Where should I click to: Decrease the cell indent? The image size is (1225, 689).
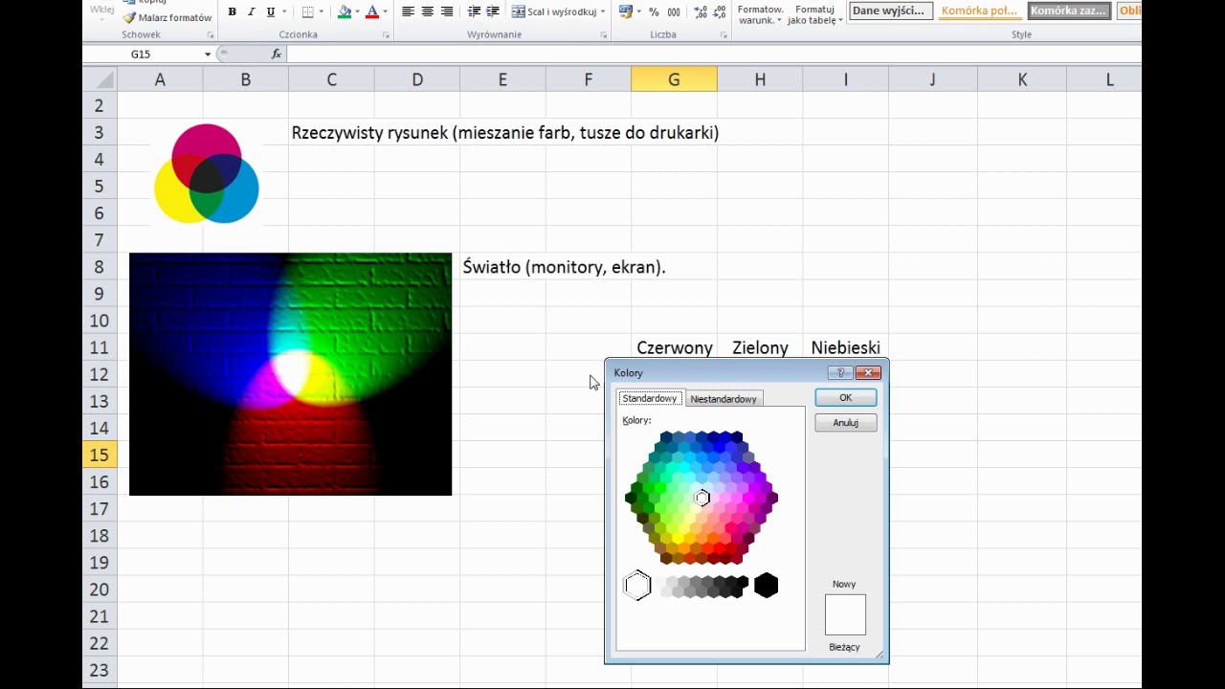pos(474,11)
